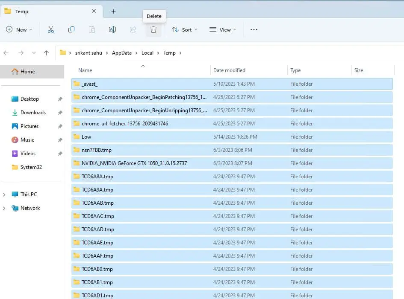Click the pin icon next to Downloads
The height and width of the screenshot is (299, 404).
[x=60, y=113]
